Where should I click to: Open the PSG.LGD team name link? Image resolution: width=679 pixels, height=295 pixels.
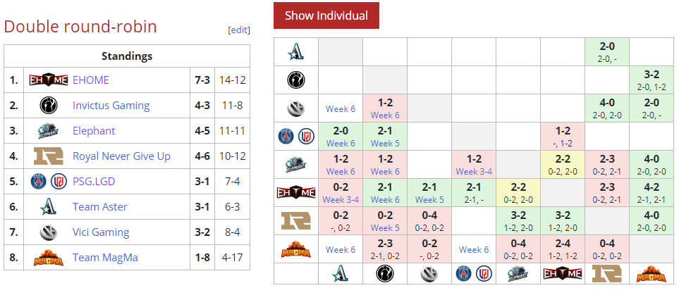94,181
